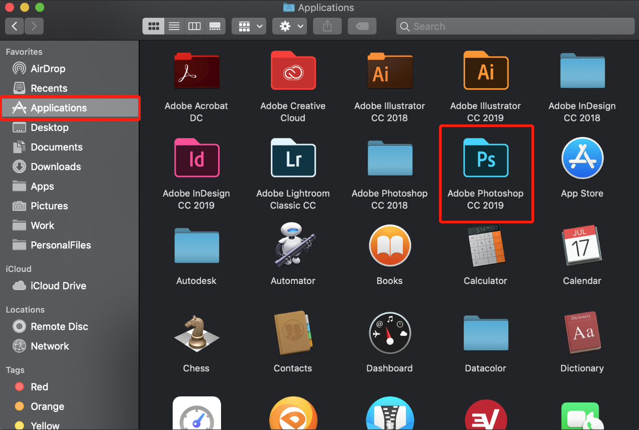Open the Apps folder in the sidebar
The image size is (639, 430).
tap(69, 186)
